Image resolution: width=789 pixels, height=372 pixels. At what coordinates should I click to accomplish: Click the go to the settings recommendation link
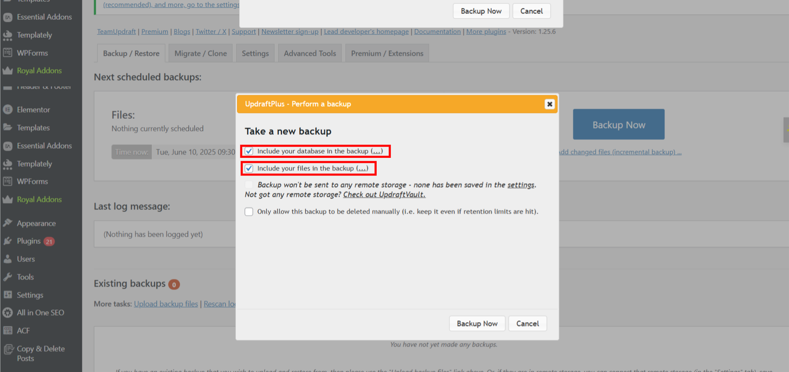pos(171,5)
